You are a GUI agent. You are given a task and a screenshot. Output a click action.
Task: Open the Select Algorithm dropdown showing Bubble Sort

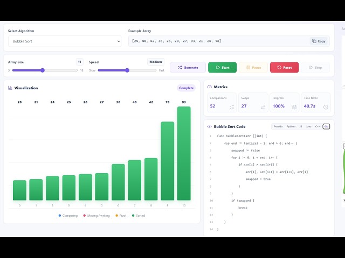click(65, 41)
